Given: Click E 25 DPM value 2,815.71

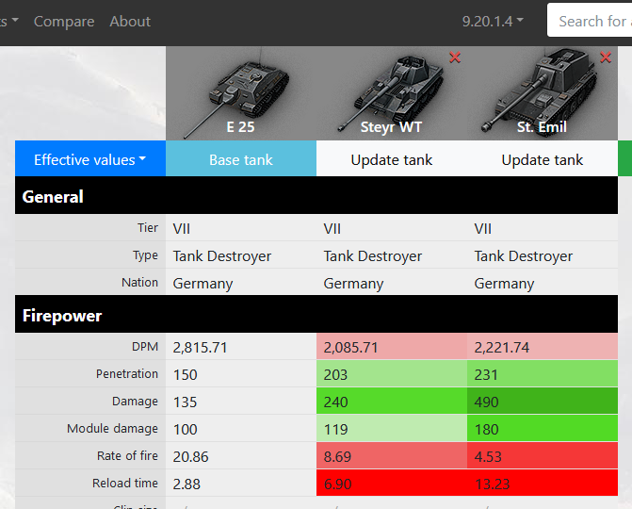Looking at the screenshot, I should click(200, 347).
